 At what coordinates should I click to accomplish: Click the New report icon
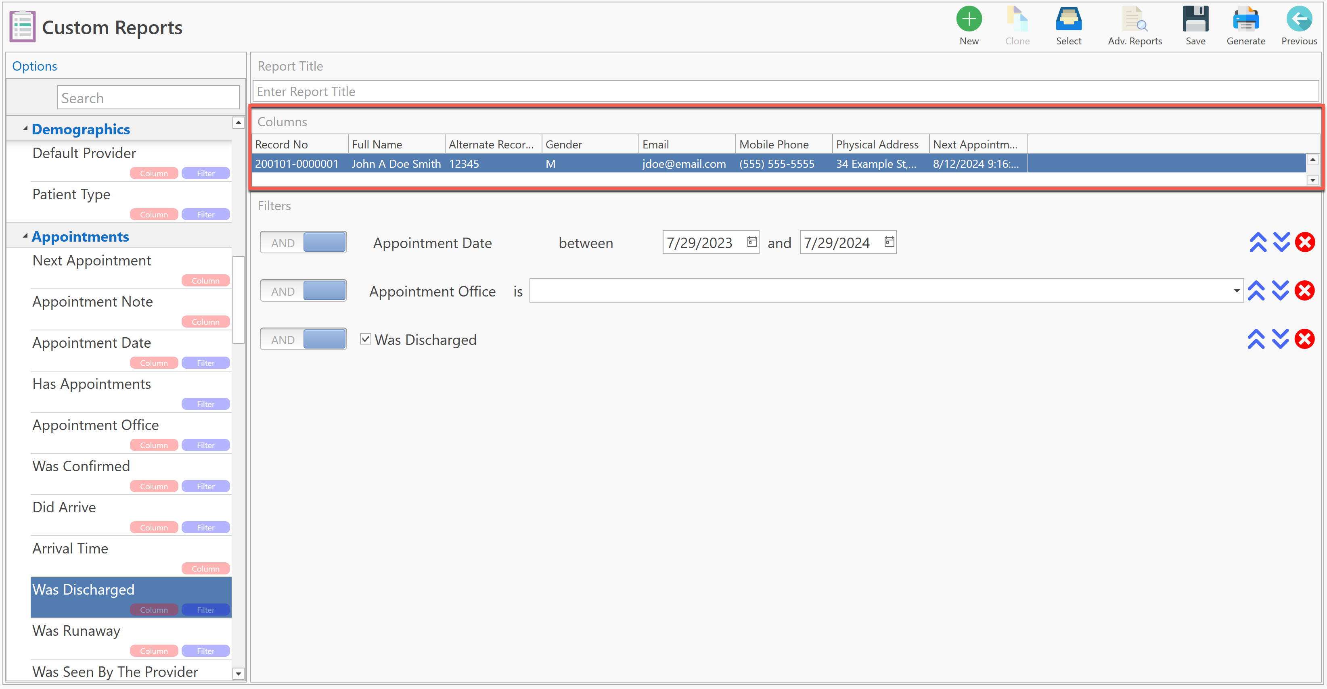click(x=969, y=20)
